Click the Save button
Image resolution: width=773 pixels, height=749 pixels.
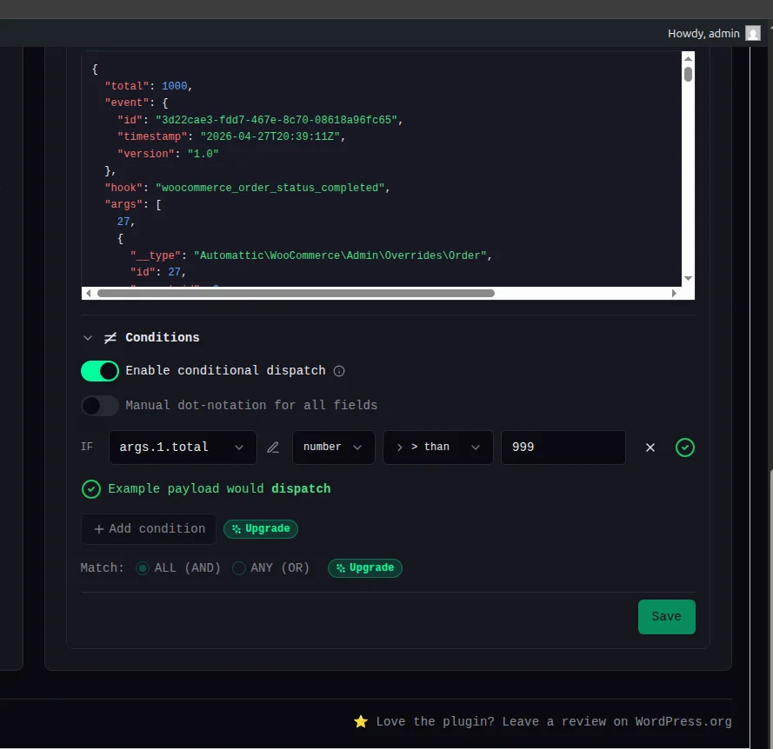[x=667, y=616]
